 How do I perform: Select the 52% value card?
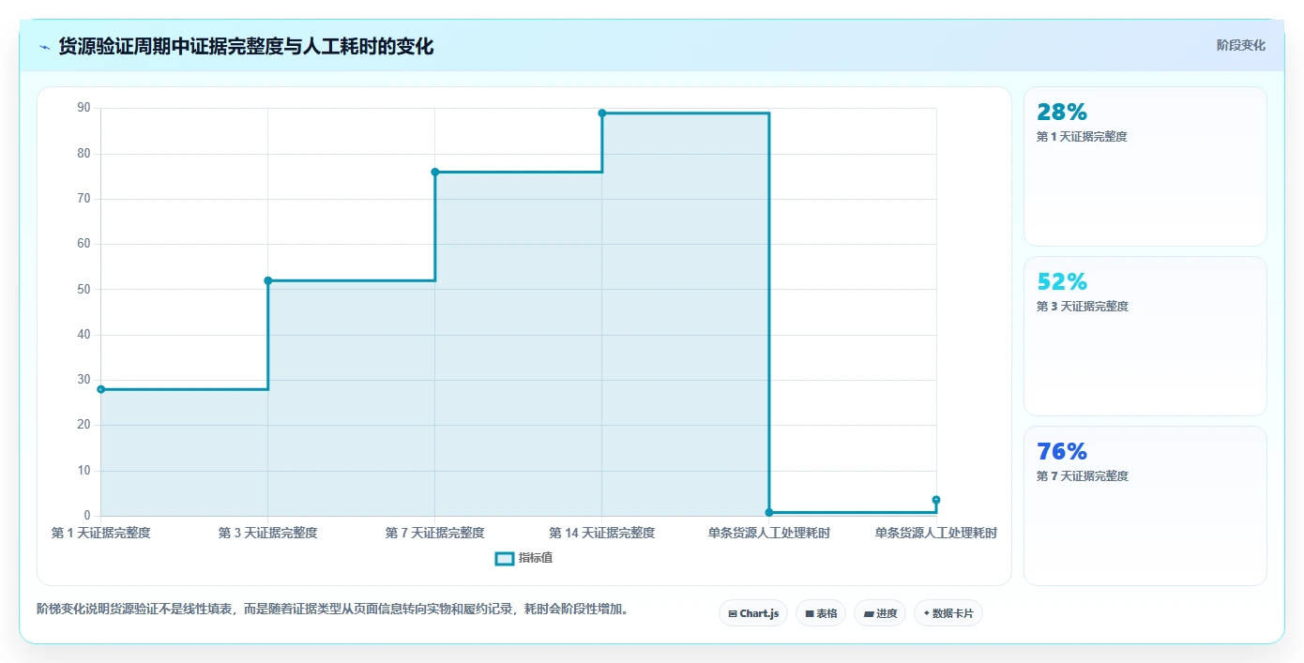click(1145, 337)
